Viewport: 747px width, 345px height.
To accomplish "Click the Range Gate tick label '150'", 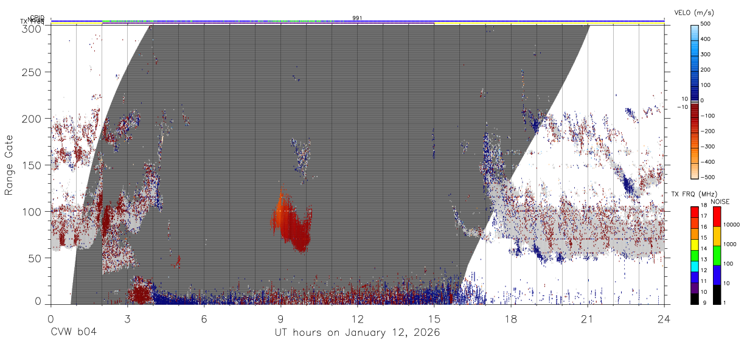I will [x=32, y=166].
